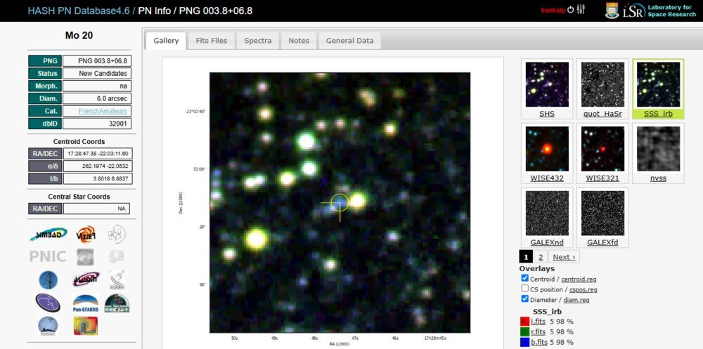
Task: Click the 'New Candidates' status value
Action: [x=97, y=74]
